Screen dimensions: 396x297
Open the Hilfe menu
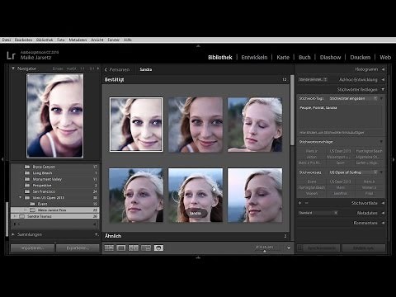(127, 40)
